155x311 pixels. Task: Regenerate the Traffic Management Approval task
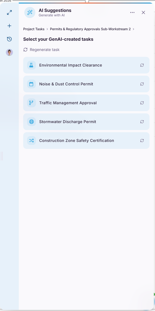click(x=142, y=103)
